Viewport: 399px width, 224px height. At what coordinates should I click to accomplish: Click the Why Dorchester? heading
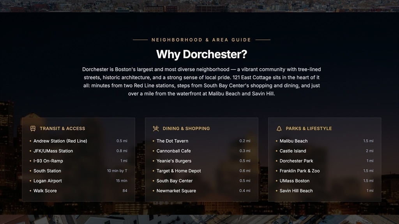click(201, 54)
